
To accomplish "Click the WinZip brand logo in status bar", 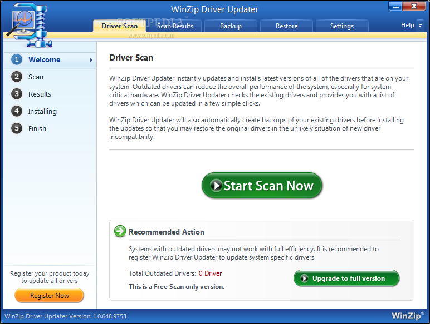I will 408,316.
